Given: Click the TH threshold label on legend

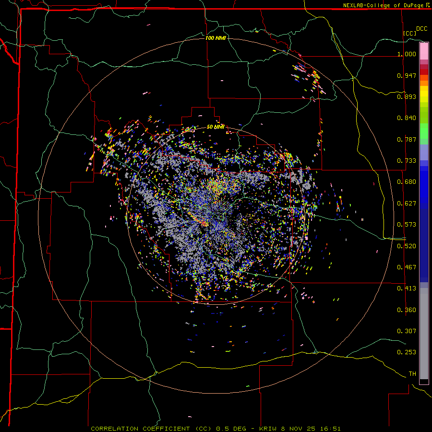Looking at the screenshot, I should point(412,374).
